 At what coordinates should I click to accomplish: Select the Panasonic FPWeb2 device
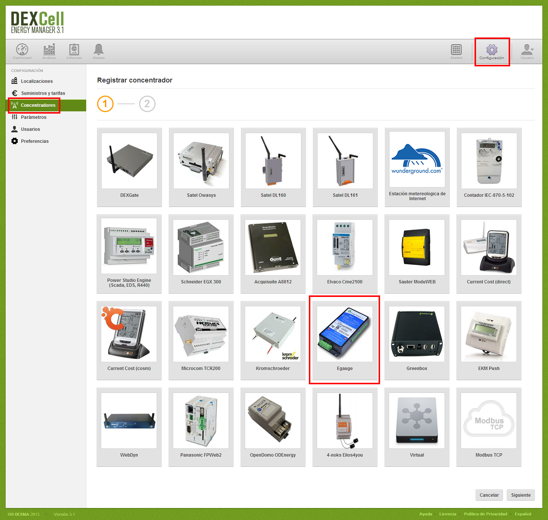201,427
